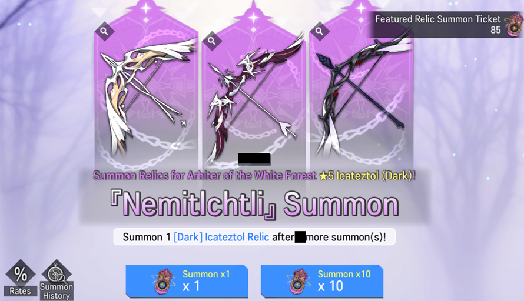Click the Rates label

coord(20,291)
